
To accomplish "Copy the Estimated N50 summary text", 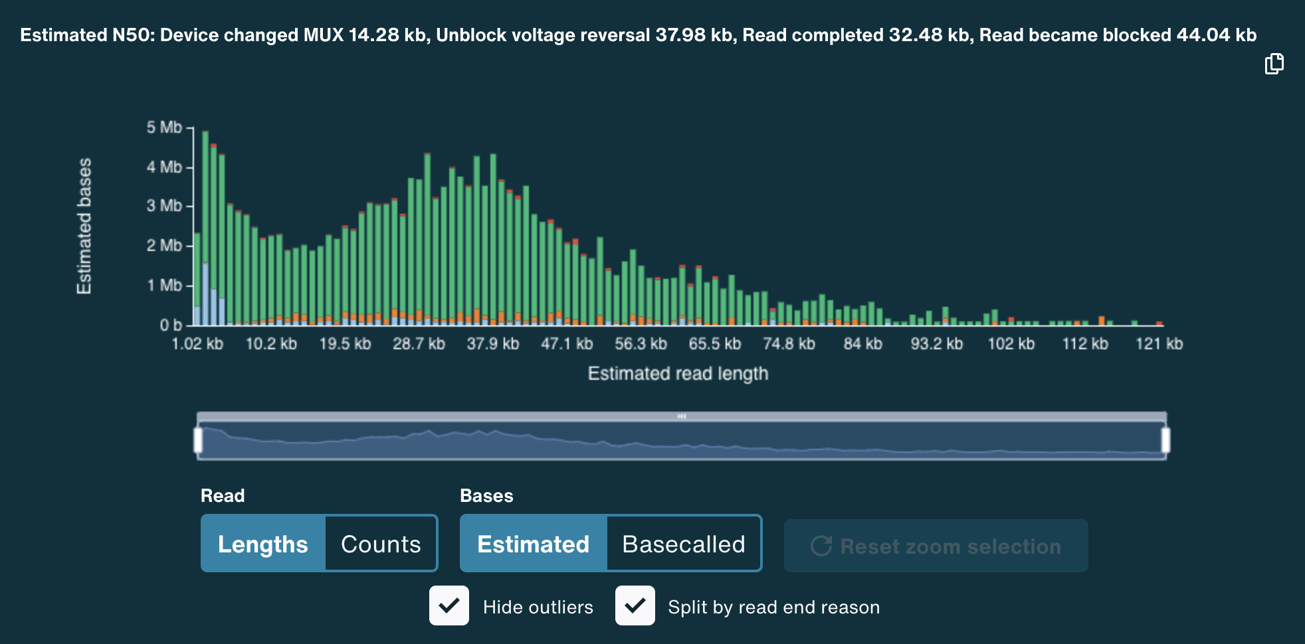I will (1275, 64).
